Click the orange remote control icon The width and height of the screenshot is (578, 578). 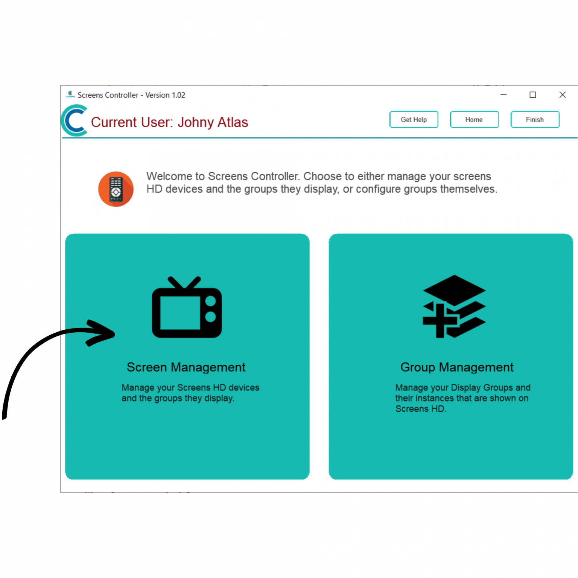[116, 189]
